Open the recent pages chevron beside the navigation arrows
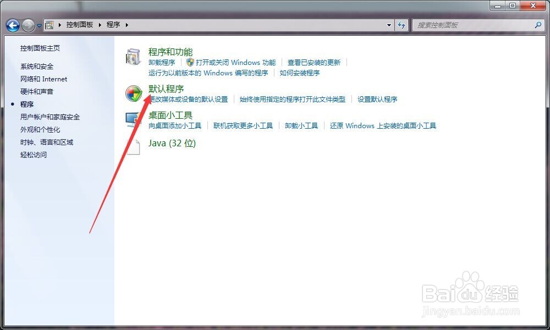 pos(38,25)
